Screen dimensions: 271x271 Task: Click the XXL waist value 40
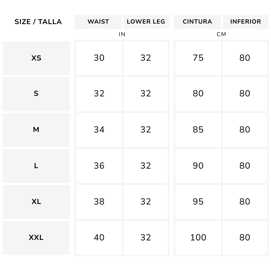click(x=99, y=238)
